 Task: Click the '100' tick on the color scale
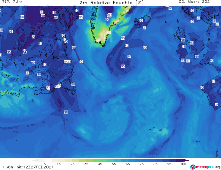[x=183, y=164]
